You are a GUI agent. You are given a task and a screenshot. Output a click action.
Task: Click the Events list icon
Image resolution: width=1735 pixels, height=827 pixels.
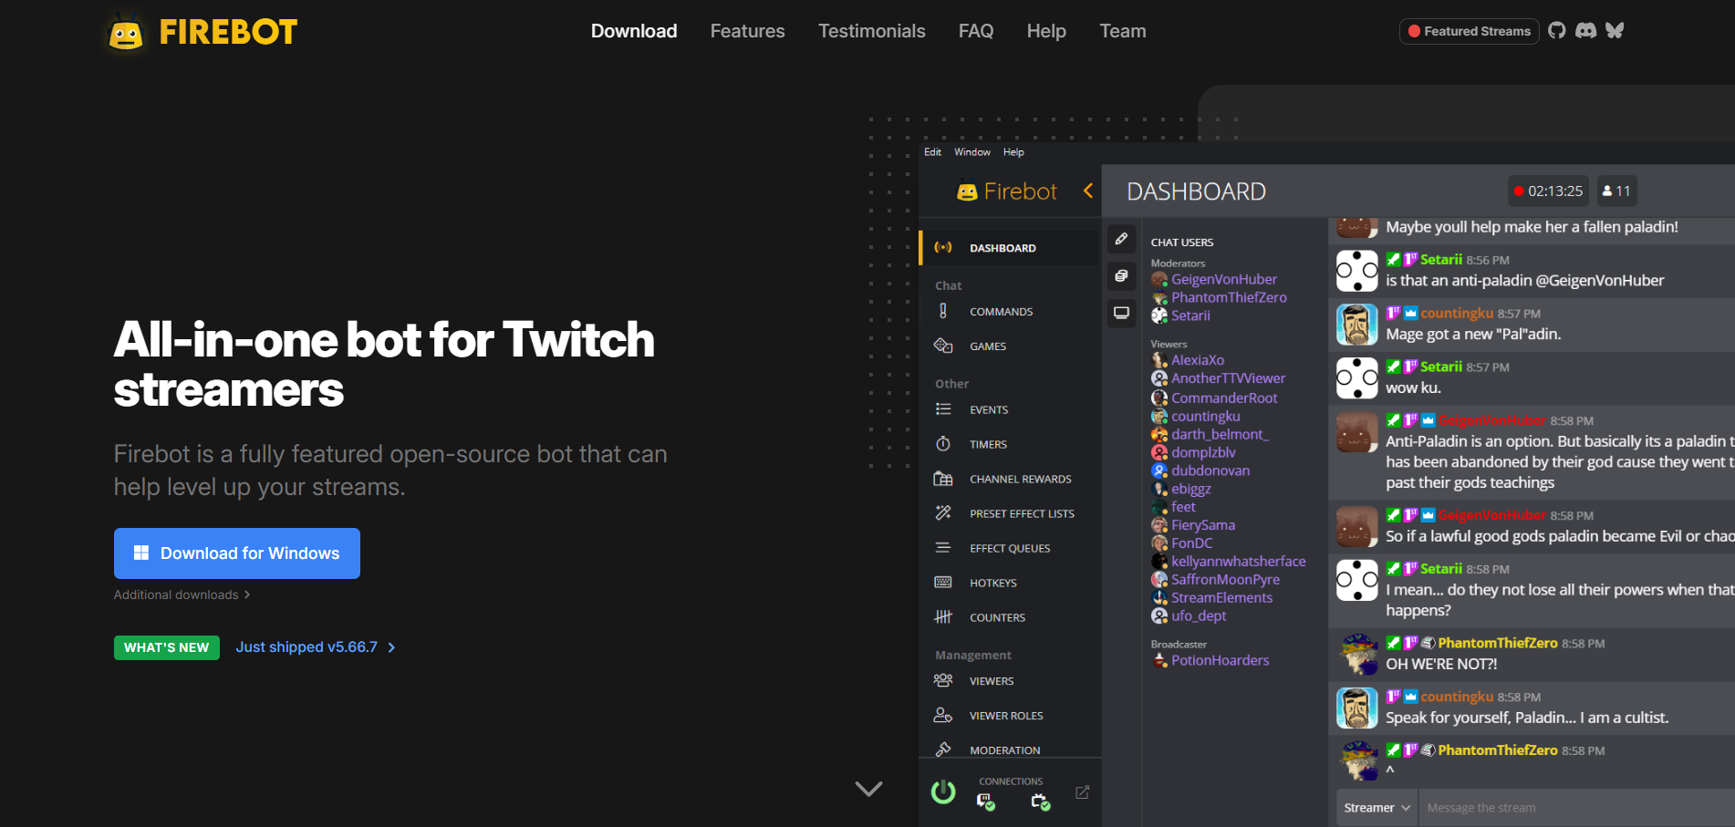coord(943,409)
